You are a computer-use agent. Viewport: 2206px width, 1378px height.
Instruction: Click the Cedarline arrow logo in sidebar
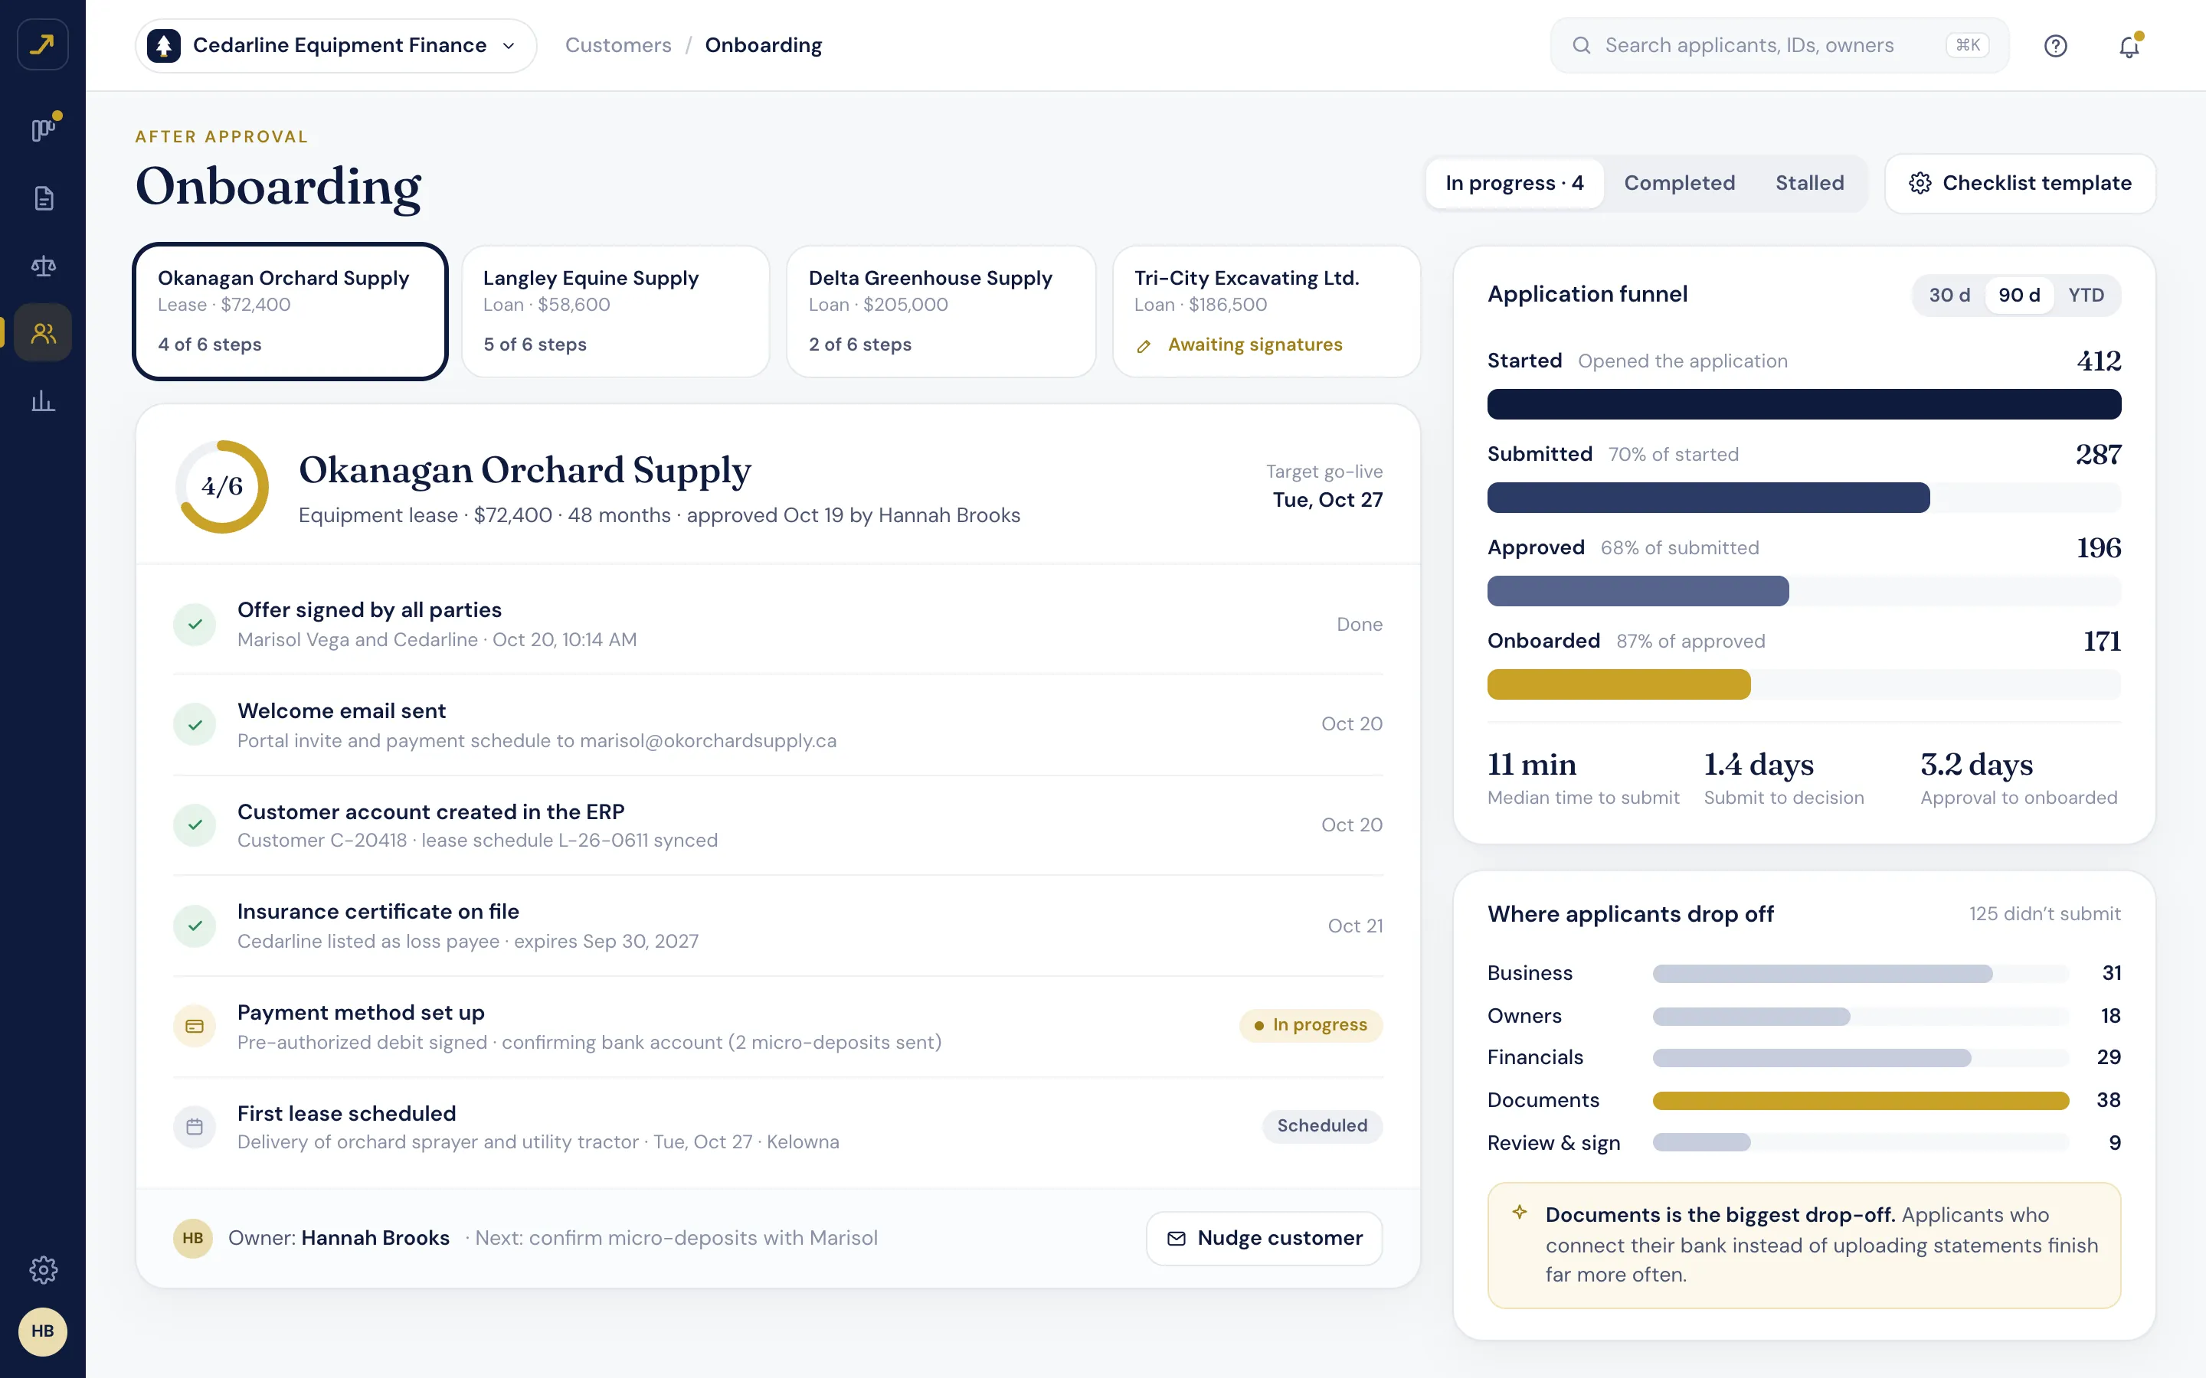(43, 44)
